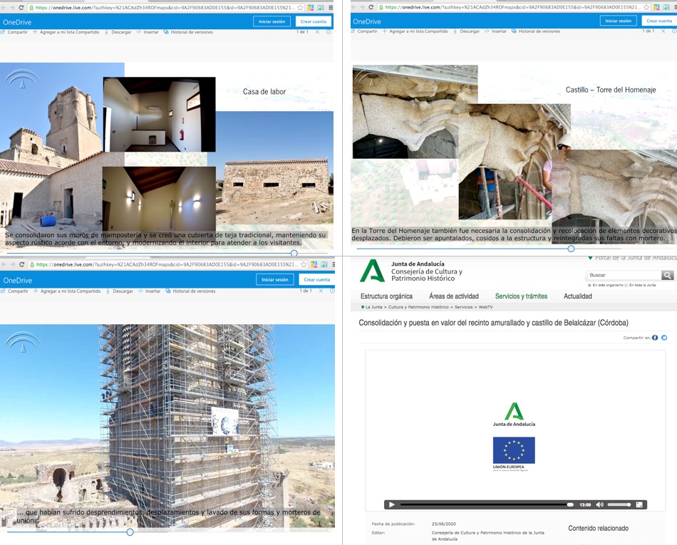Open browser menu in Casa de labor window

pyautogui.click(x=331, y=8)
